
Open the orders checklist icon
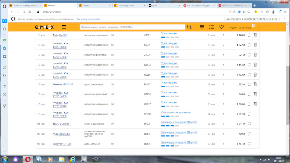point(211,27)
